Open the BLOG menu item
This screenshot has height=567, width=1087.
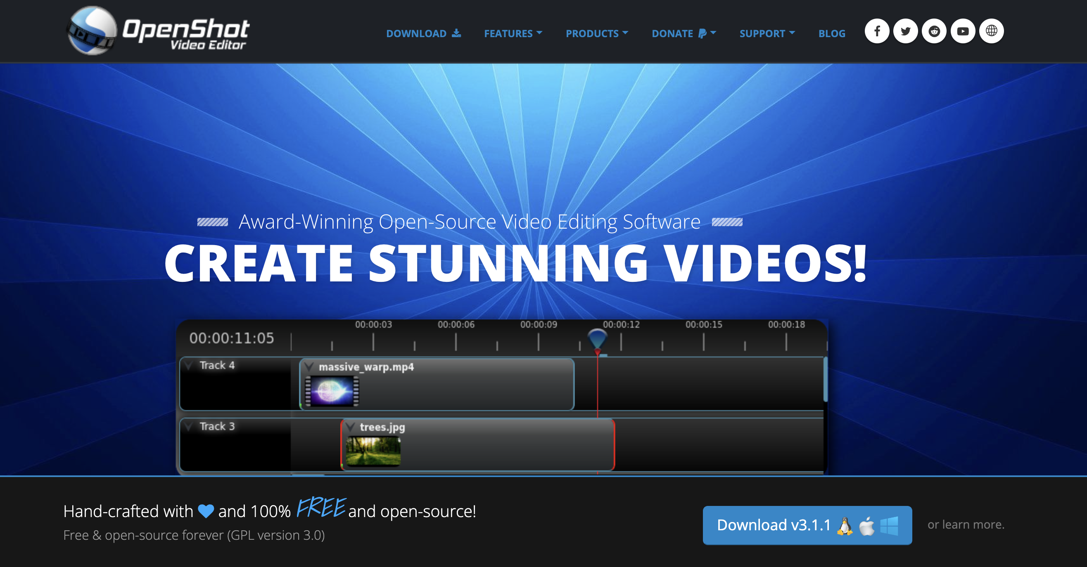coord(832,33)
